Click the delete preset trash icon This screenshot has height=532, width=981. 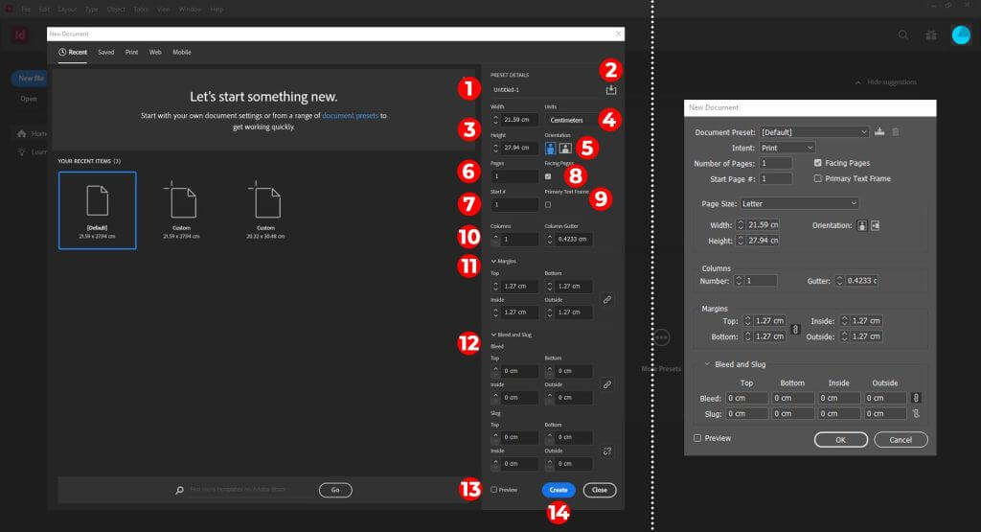point(896,131)
